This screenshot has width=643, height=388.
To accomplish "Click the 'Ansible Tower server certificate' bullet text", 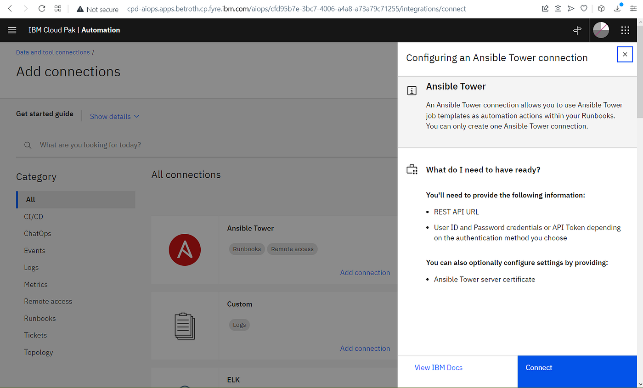I will 485,279.
